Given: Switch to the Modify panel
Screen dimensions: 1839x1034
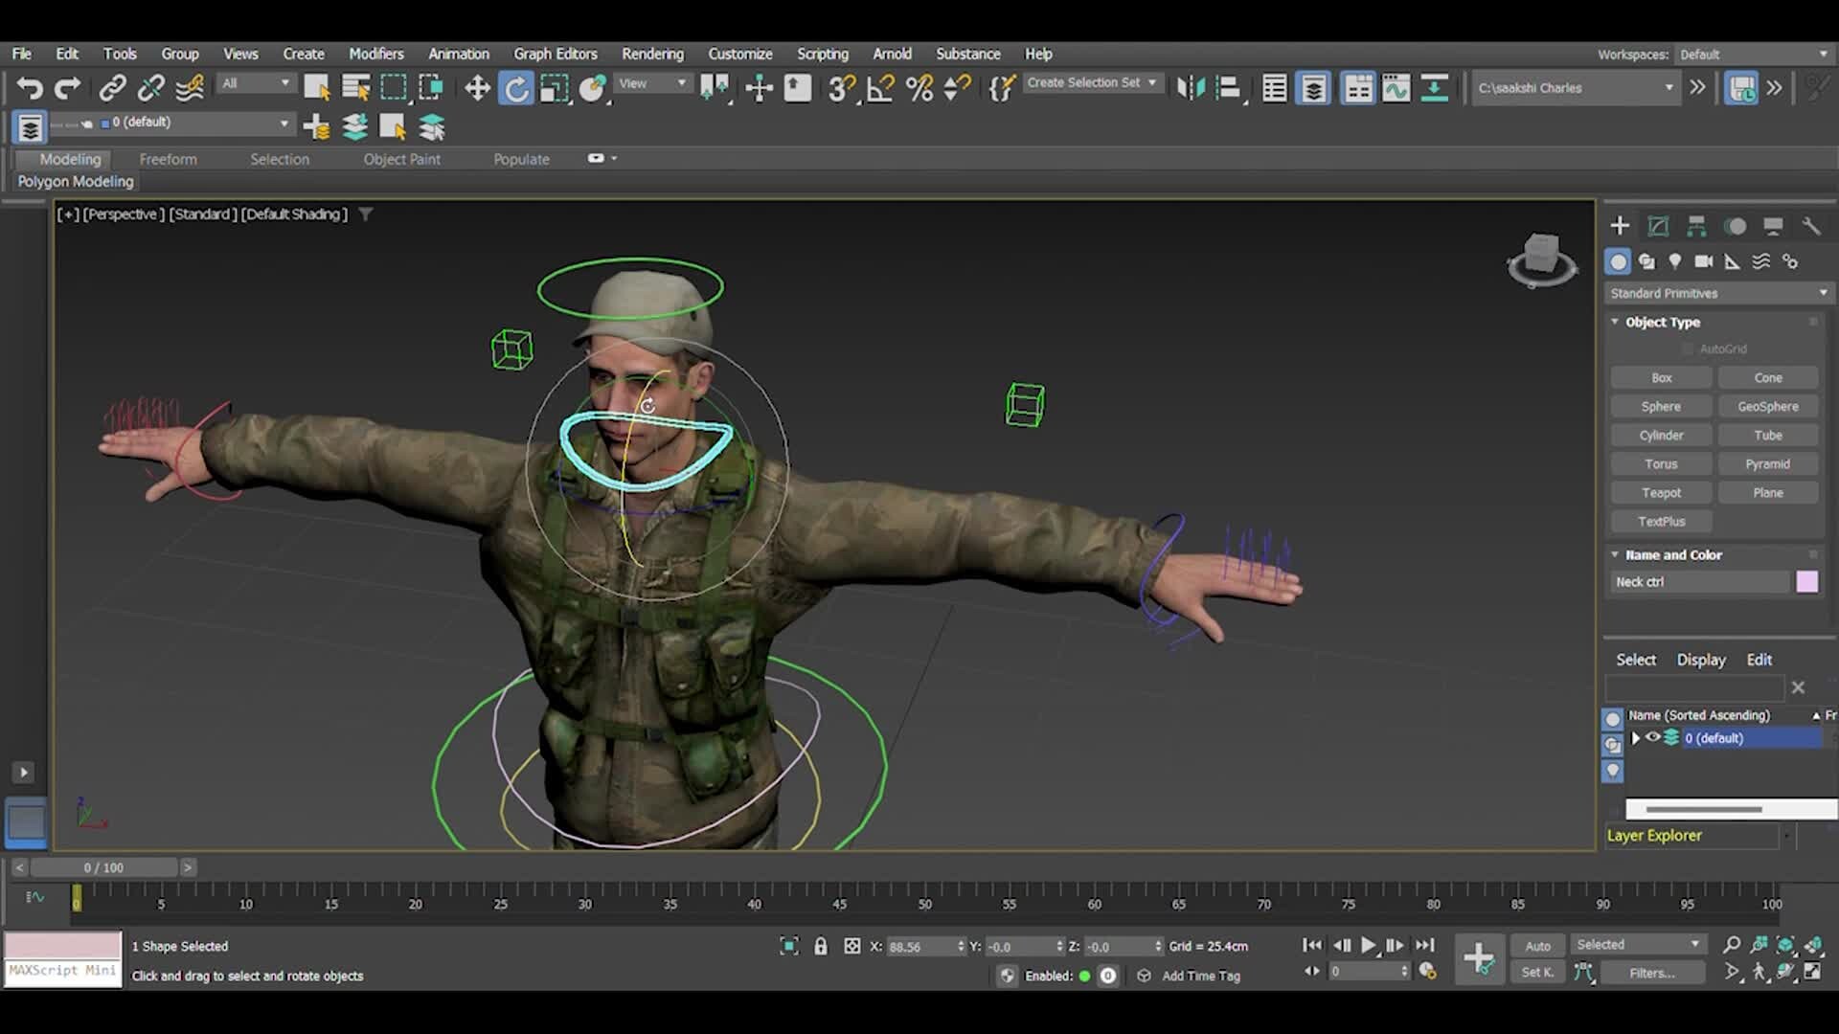Looking at the screenshot, I should (x=1658, y=226).
